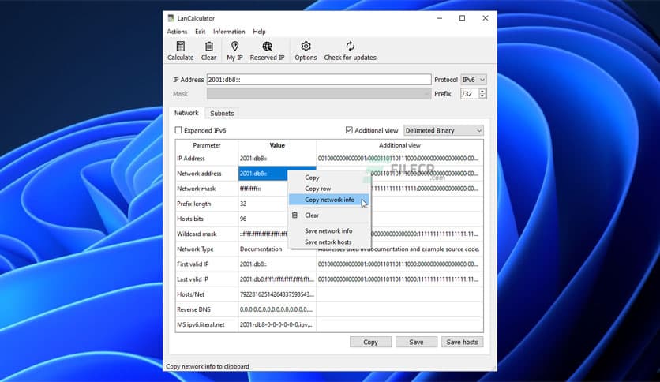Select the Hosts/Net value cell

tap(277, 294)
